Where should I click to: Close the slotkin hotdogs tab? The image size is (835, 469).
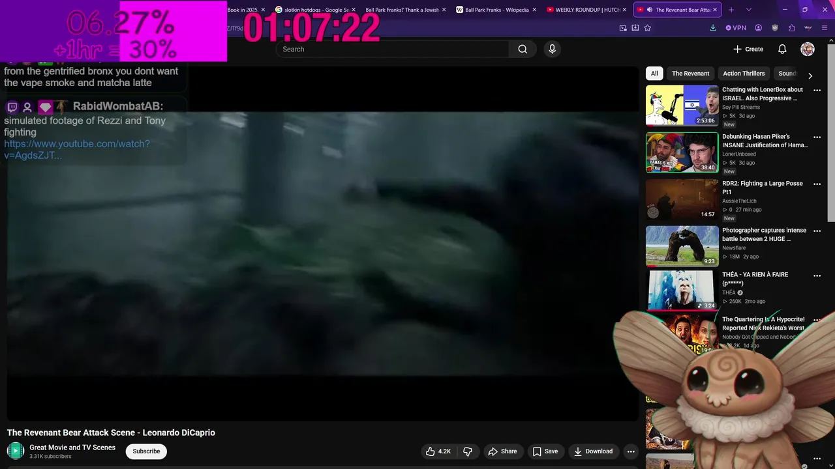(x=353, y=10)
